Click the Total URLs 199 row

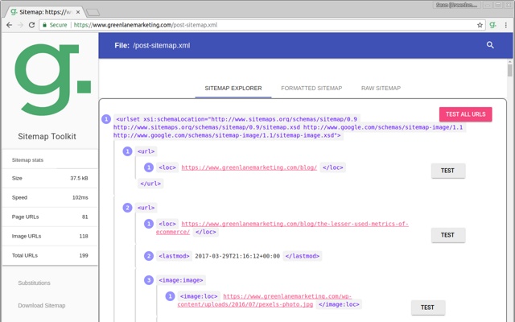pyautogui.click(x=50, y=256)
